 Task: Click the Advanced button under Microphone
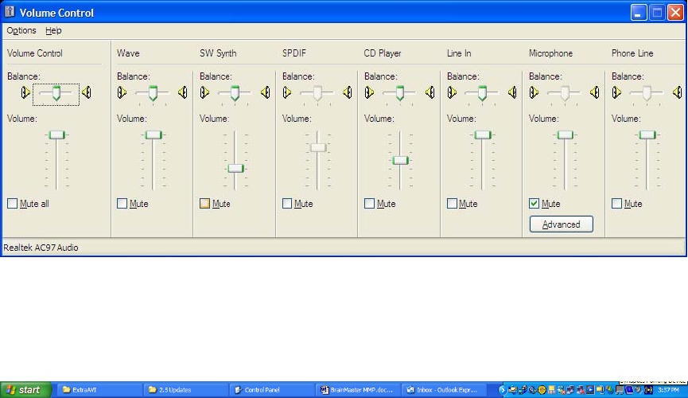tap(561, 224)
